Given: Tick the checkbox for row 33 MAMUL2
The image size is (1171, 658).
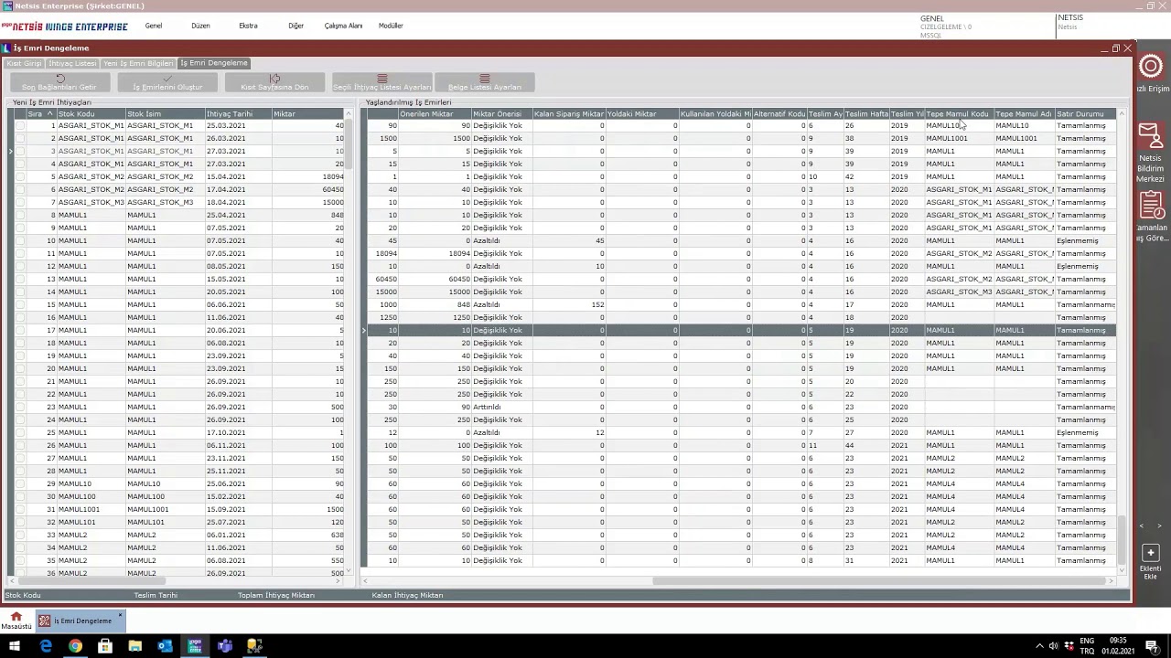Looking at the screenshot, I should (x=20, y=535).
